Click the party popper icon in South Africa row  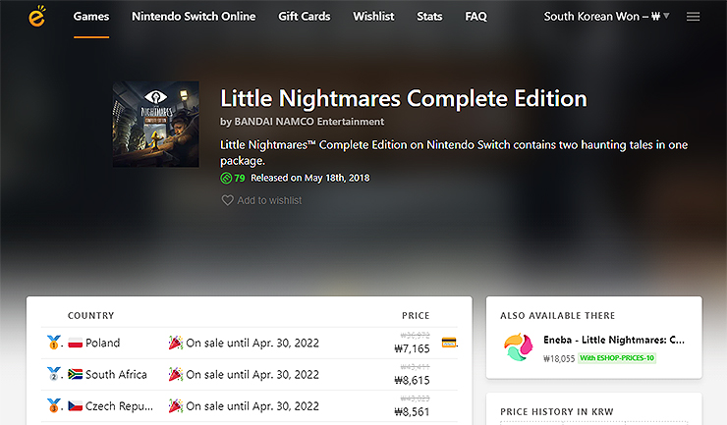[175, 374]
